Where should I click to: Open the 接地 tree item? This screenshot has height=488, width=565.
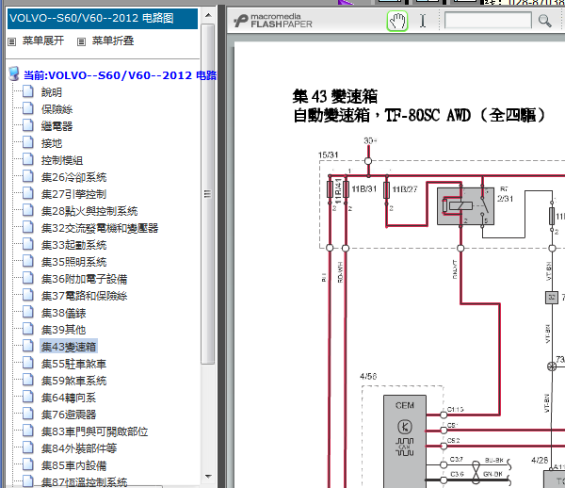[x=52, y=143]
